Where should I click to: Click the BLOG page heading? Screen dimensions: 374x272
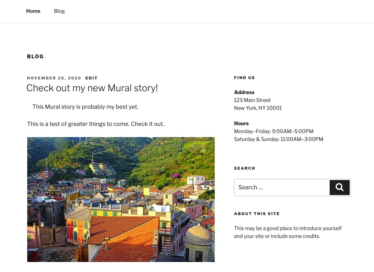point(35,57)
